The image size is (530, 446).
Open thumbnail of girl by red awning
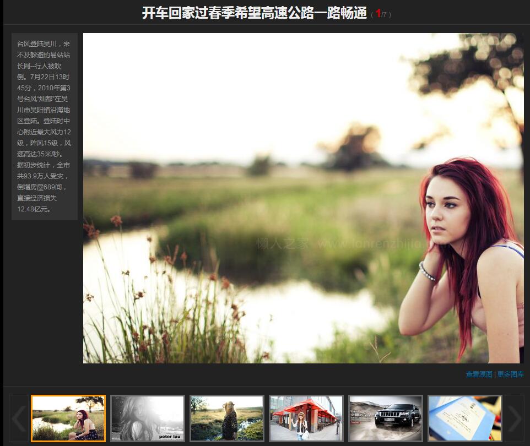(x=306, y=418)
